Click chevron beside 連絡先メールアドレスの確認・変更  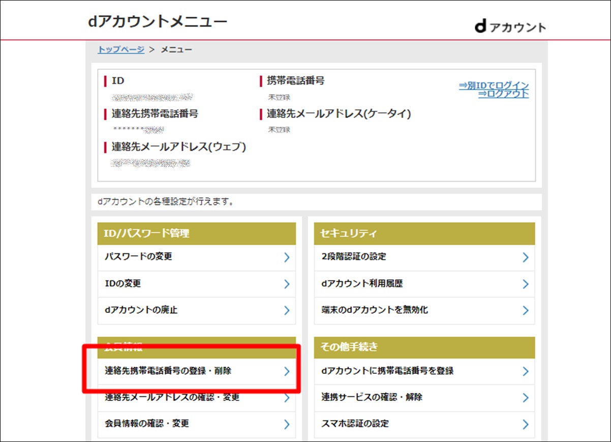[x=287, y=398]
